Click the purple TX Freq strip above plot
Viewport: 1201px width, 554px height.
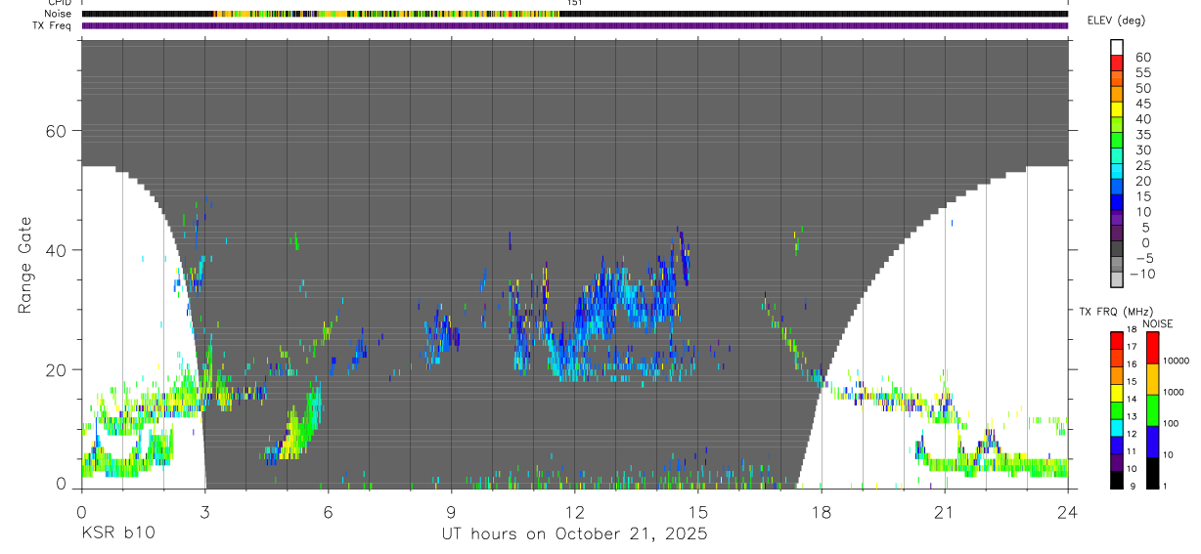point(574,25)
